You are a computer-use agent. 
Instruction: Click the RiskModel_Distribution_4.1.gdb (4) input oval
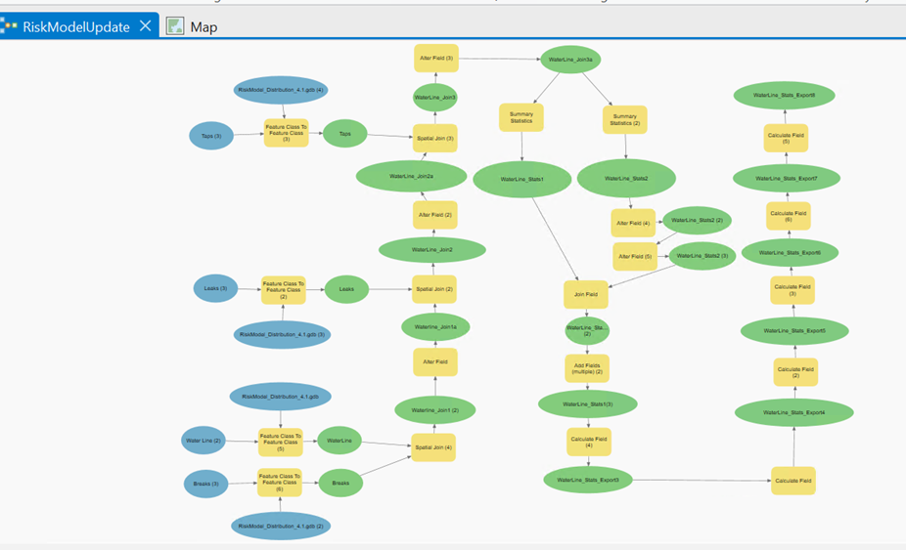[281, 90]
